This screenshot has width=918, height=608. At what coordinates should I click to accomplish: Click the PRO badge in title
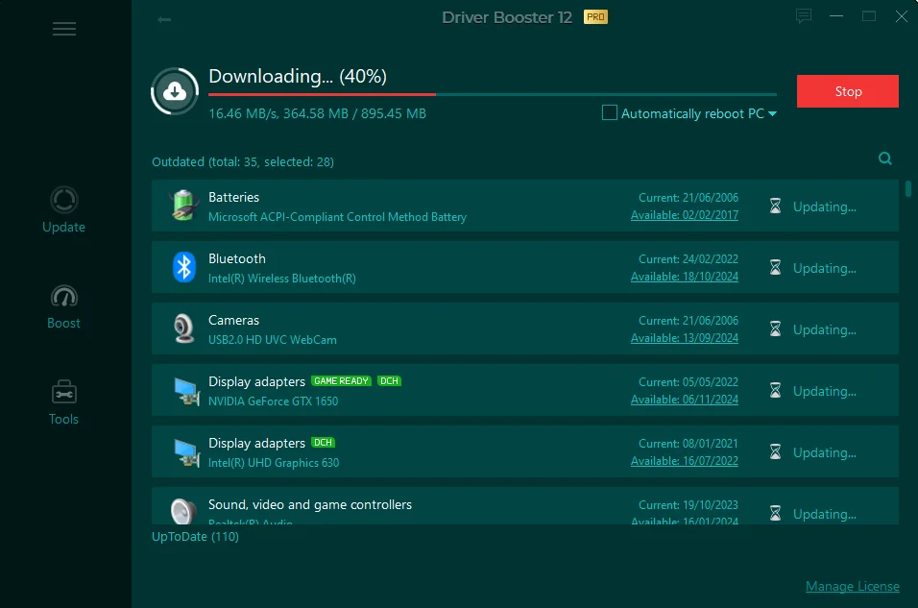coord(595,17)
